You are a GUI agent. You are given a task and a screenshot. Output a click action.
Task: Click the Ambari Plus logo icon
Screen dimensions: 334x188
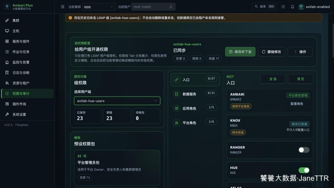(x=7, y=7)
